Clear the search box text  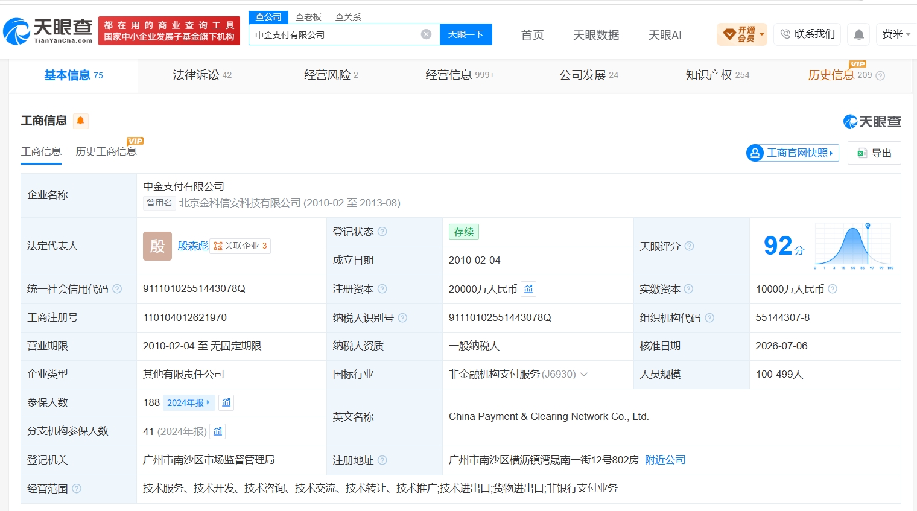(x=426, y=34)
